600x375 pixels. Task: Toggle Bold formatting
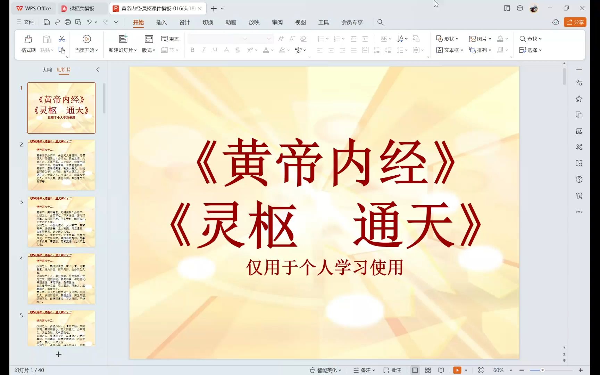coord(192,50)
